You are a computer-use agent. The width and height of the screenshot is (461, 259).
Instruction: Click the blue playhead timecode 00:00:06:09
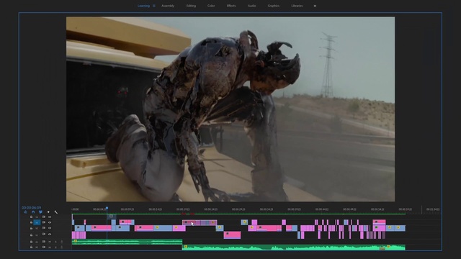click(32, 208)
